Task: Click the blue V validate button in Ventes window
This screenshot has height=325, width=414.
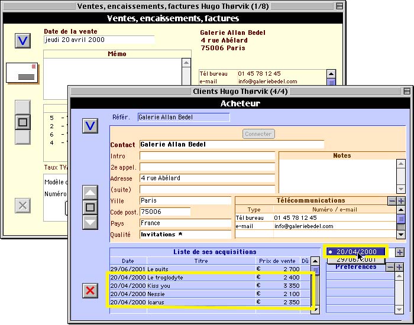Action: [22, 41]
